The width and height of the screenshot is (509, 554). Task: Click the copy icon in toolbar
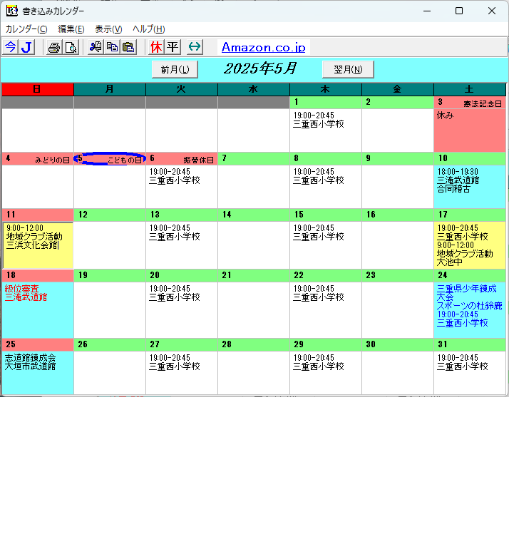(x=112, y=47)
